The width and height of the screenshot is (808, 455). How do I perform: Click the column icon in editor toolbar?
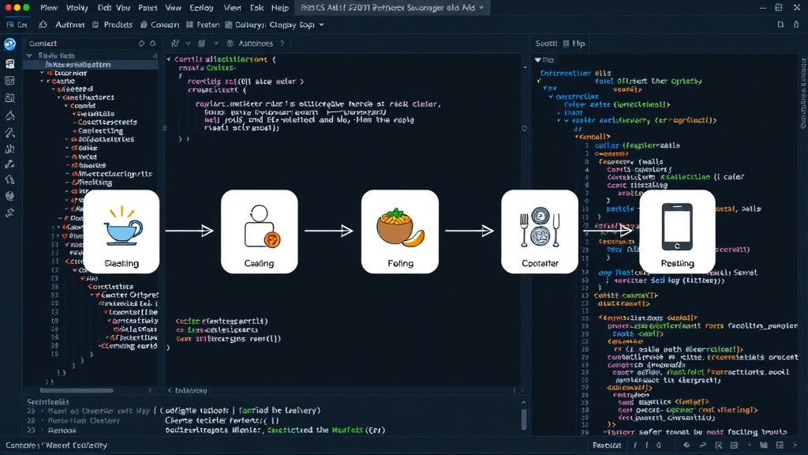201,44
